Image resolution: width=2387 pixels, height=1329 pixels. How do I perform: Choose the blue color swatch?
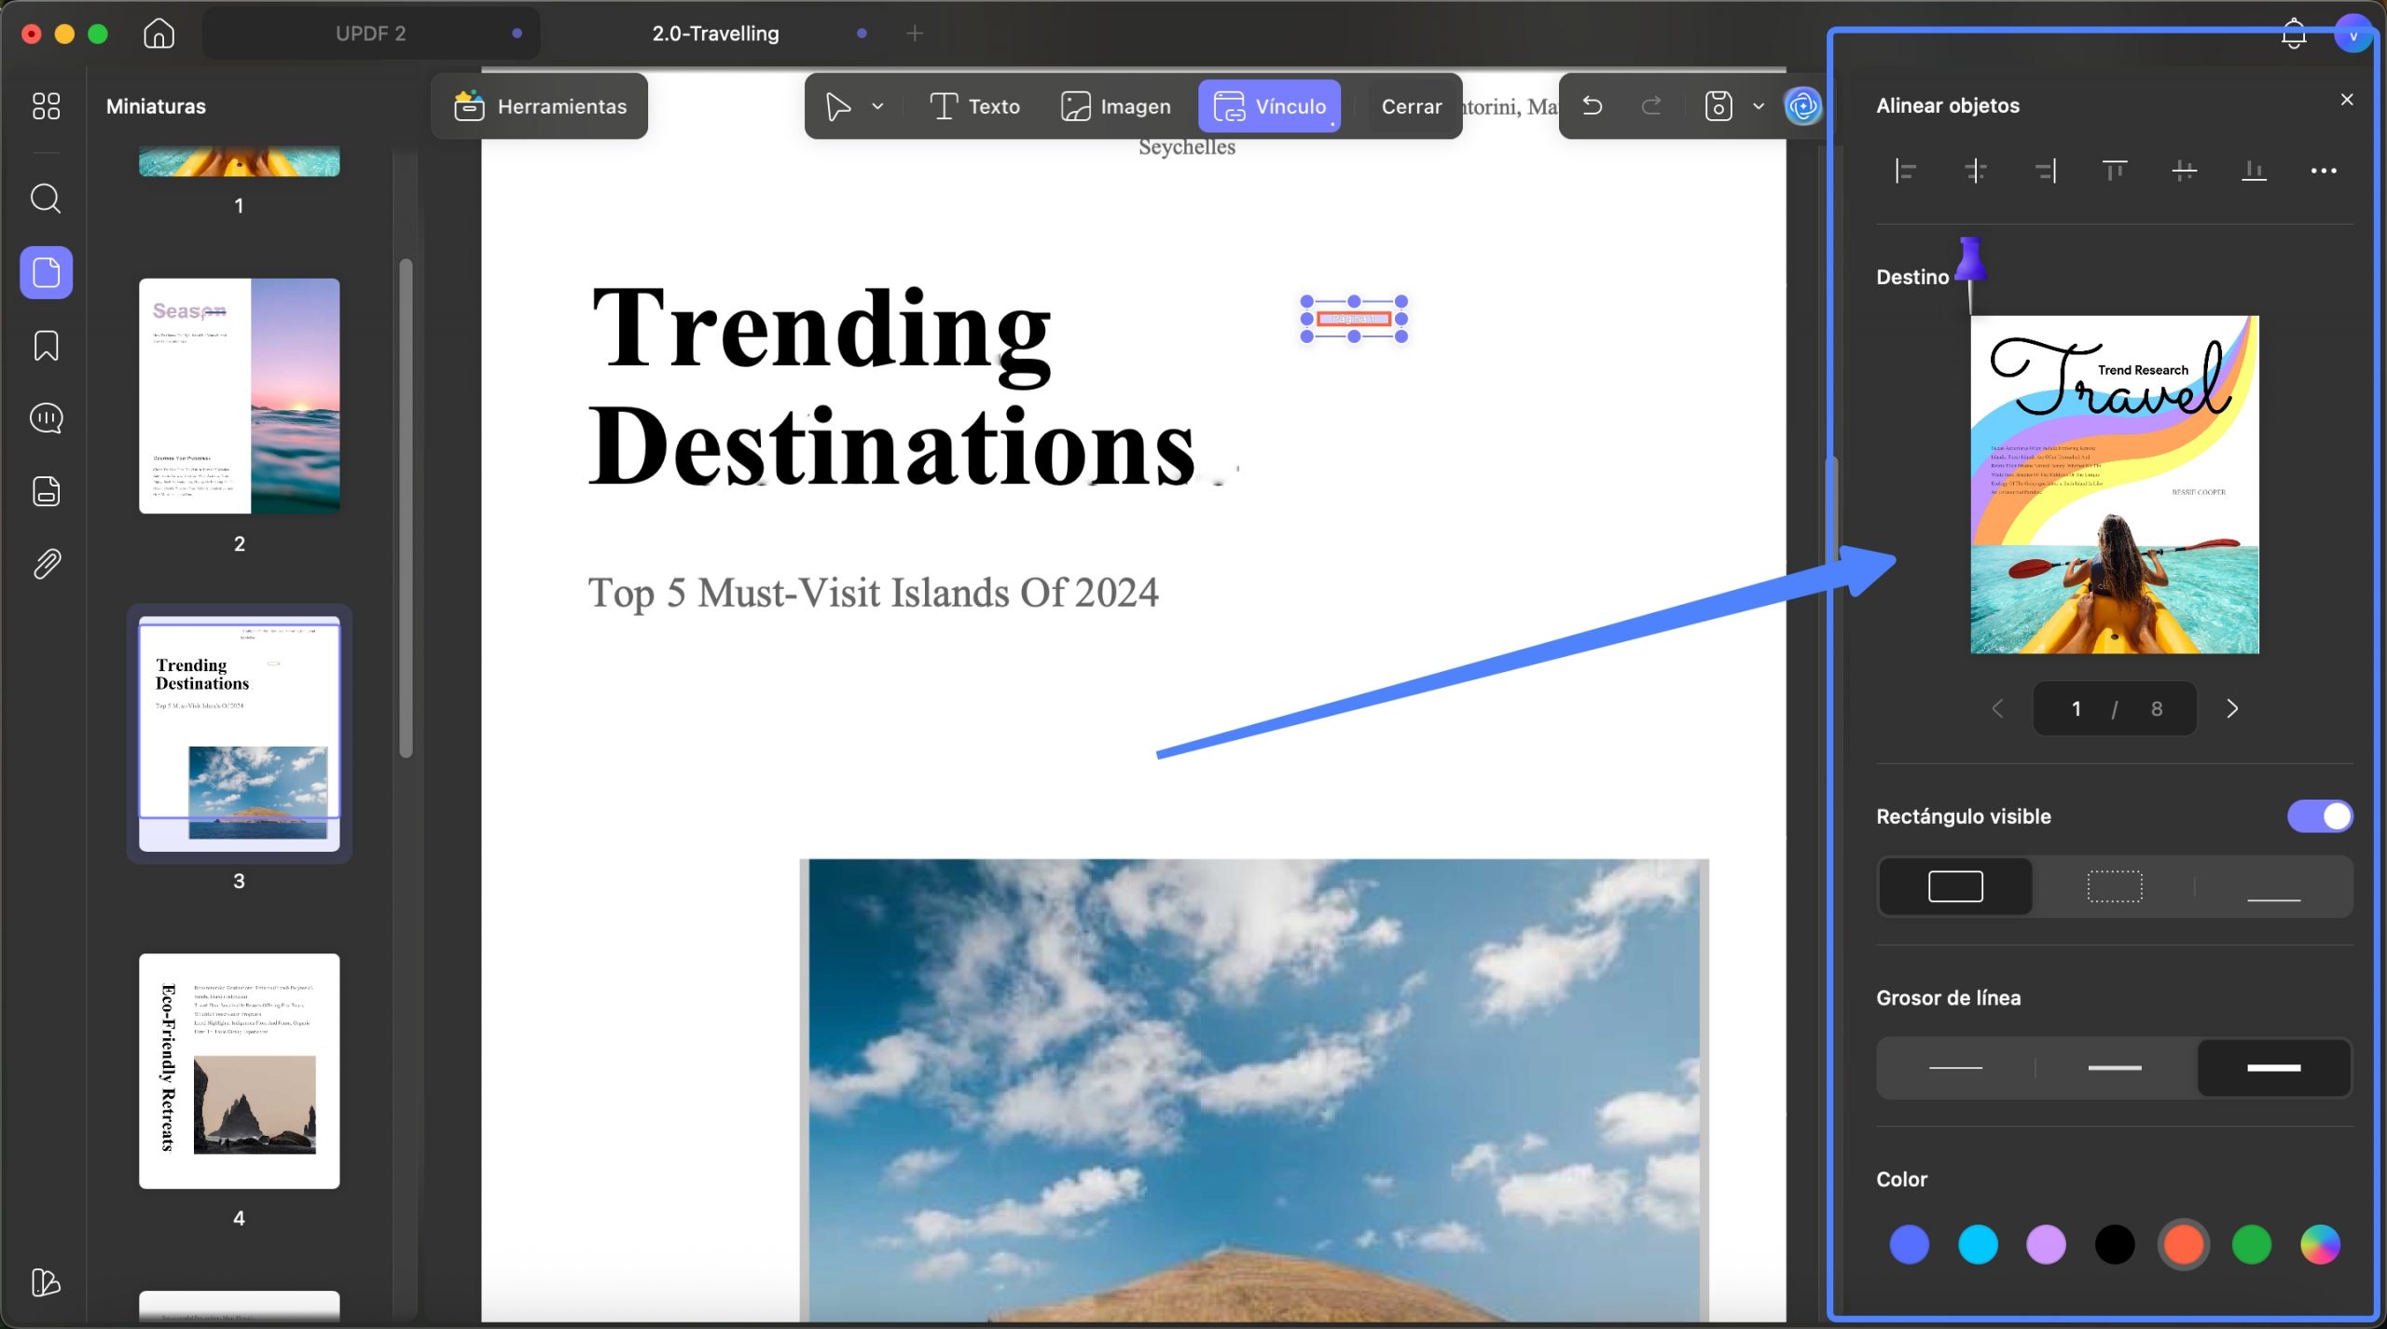(1909, 1245)
